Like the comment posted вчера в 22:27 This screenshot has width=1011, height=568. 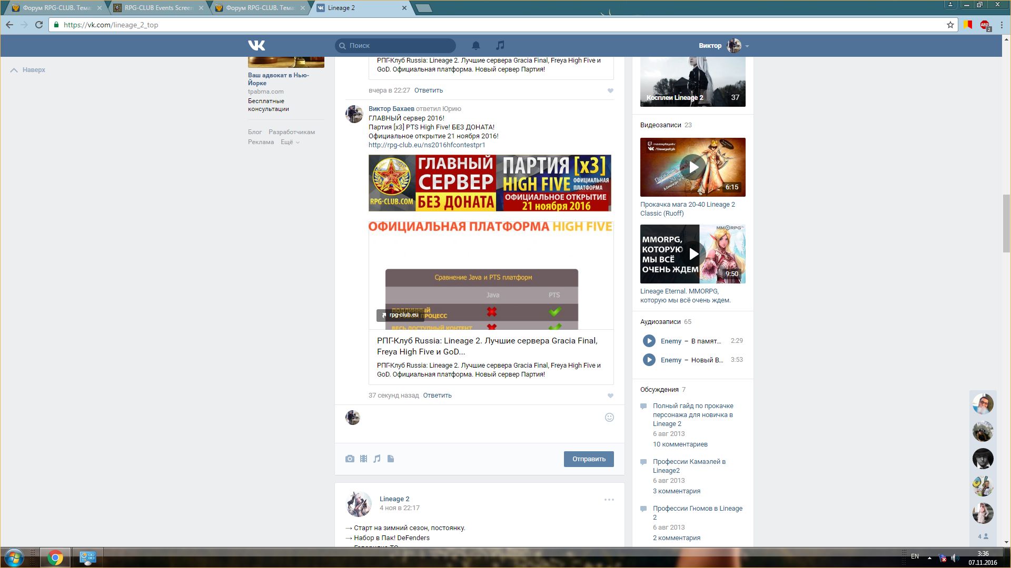click(610, 90)
